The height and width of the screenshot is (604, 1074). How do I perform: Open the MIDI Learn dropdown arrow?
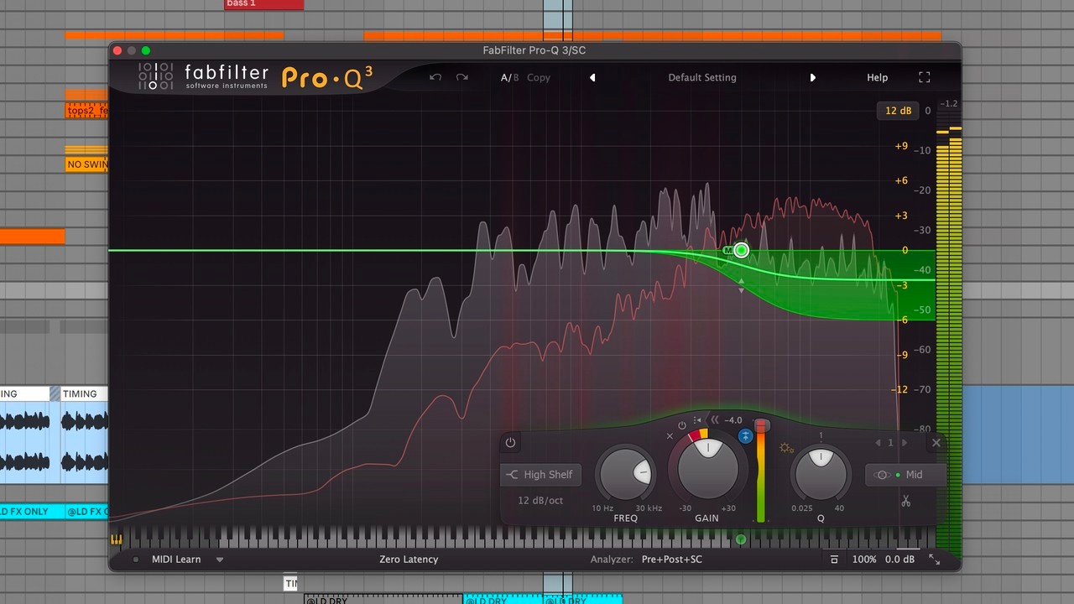pos(220,560)
